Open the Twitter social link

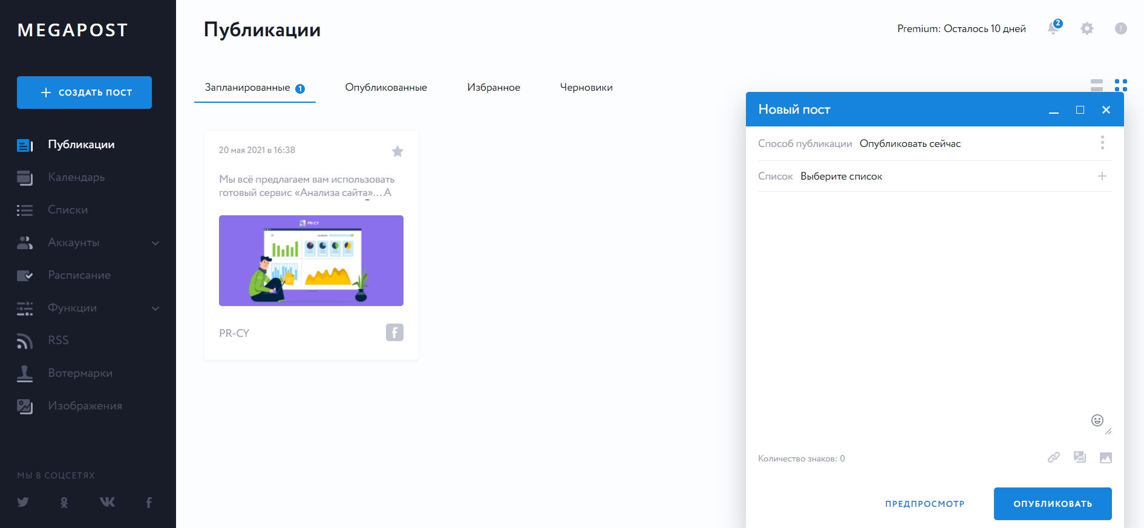[23, 502]
